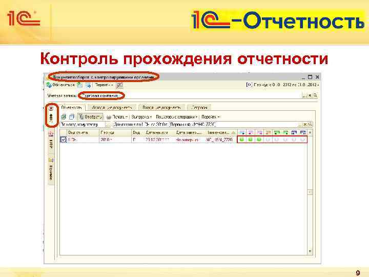Click the Не завершен status cell
The height and width of the screenshot is (277, 369).
[x=190, y=140]
